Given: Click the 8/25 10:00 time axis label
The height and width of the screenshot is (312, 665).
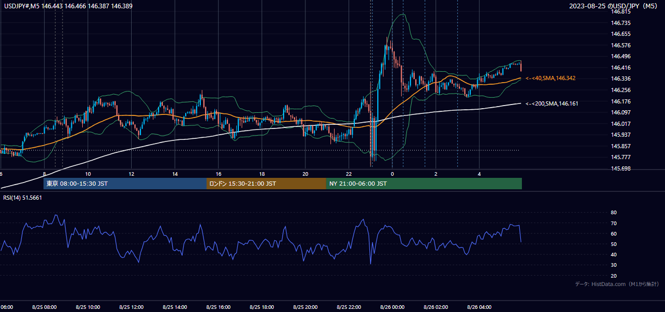Looking at the screenshot, I should tap(88, 307).
